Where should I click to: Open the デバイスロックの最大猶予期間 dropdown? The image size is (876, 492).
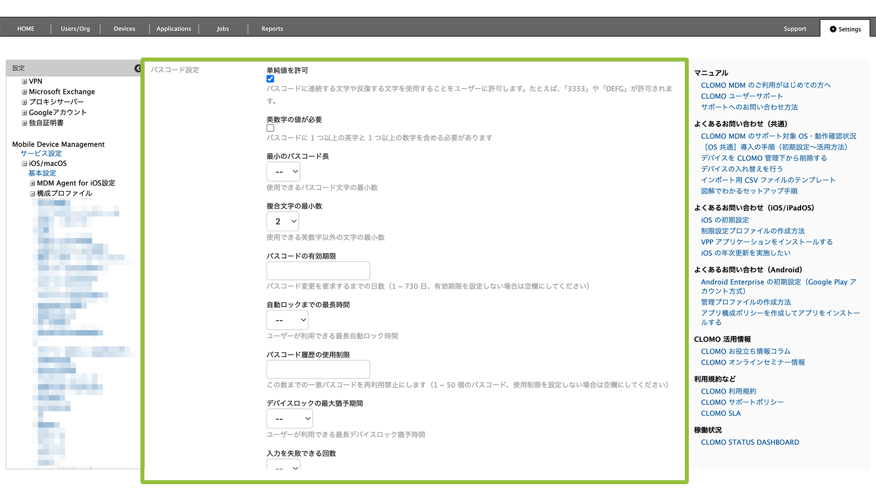click(289, 419)
